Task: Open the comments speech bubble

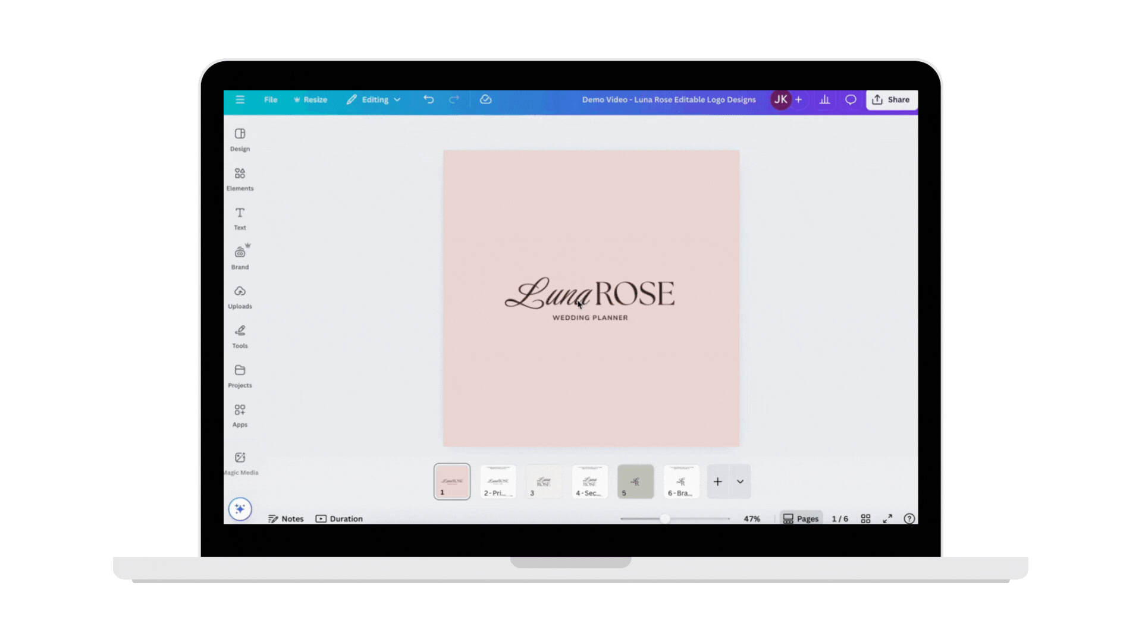Action: pos(851,99)
